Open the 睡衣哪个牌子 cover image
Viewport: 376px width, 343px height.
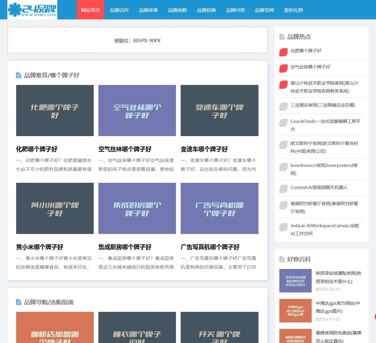tap(137, 327)
